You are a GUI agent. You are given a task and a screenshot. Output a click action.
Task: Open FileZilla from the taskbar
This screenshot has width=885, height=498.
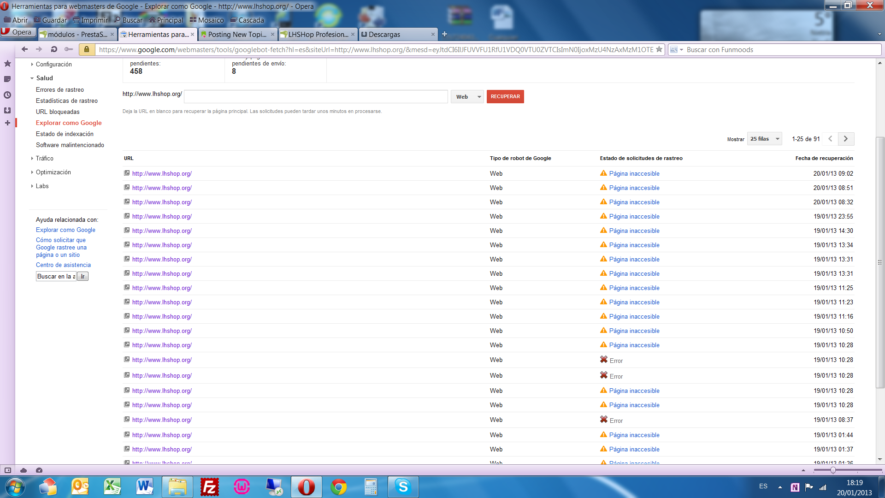[x=210, y=486]
